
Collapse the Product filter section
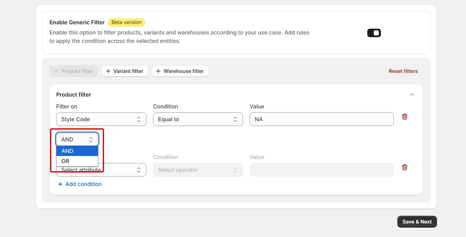pos(412,95)
